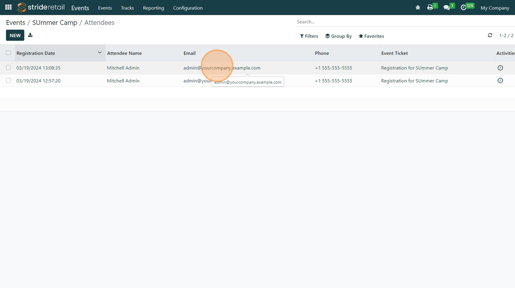Screen dimensions: 515x288
Task: Select the 03/19/2024 12:57:20 row checkbox
Action: pyautogui.click(x=9, y=80)
